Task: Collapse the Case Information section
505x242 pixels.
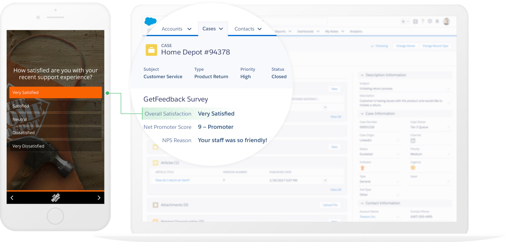Action: (x=362, y=114)
